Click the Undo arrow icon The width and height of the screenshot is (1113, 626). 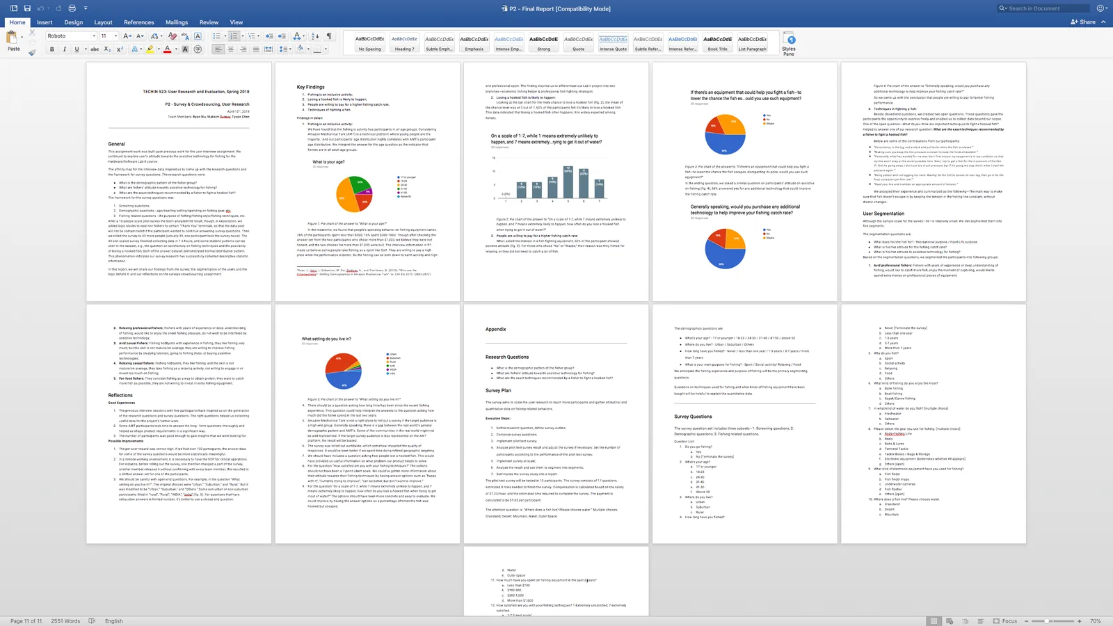tap(40, 8)
